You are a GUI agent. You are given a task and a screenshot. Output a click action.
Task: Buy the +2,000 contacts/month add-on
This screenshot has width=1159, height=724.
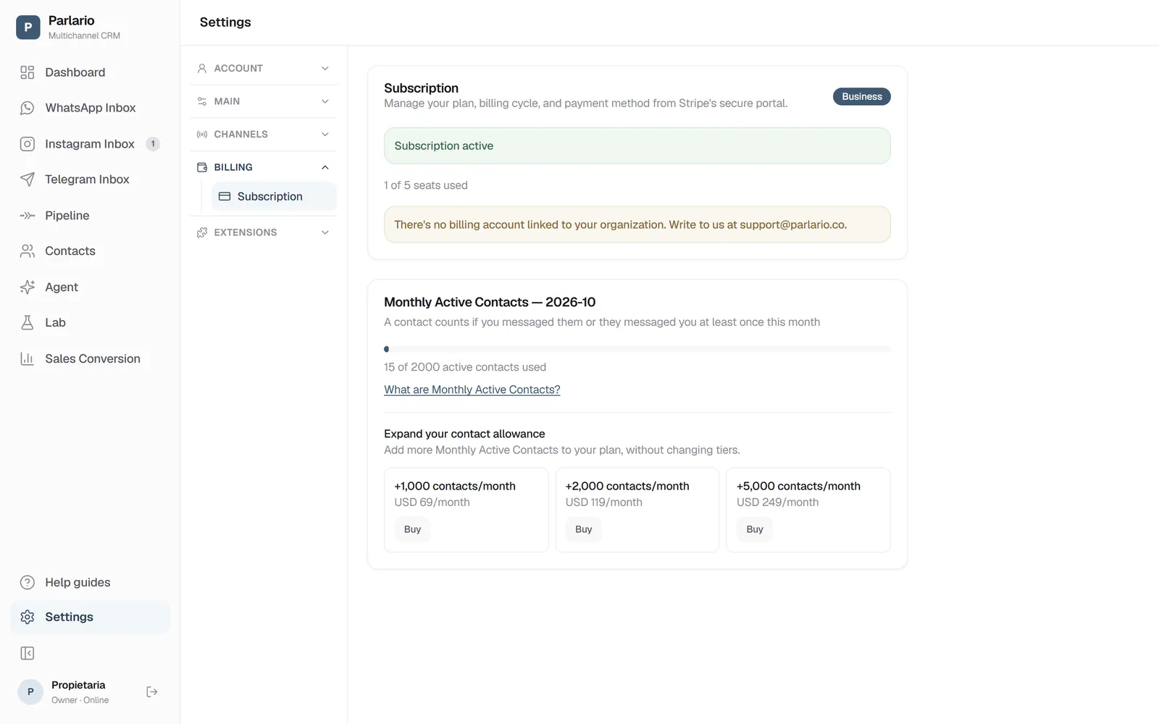pos(584,529)
